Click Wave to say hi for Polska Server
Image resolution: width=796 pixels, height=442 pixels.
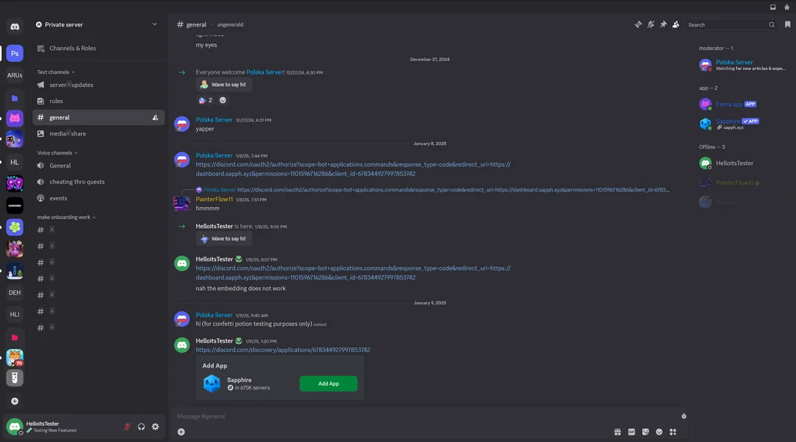pos(223,85)
